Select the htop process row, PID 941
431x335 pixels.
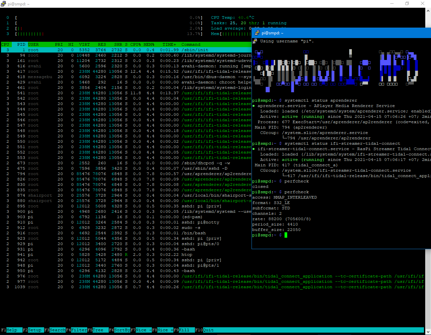click(213, 255)
